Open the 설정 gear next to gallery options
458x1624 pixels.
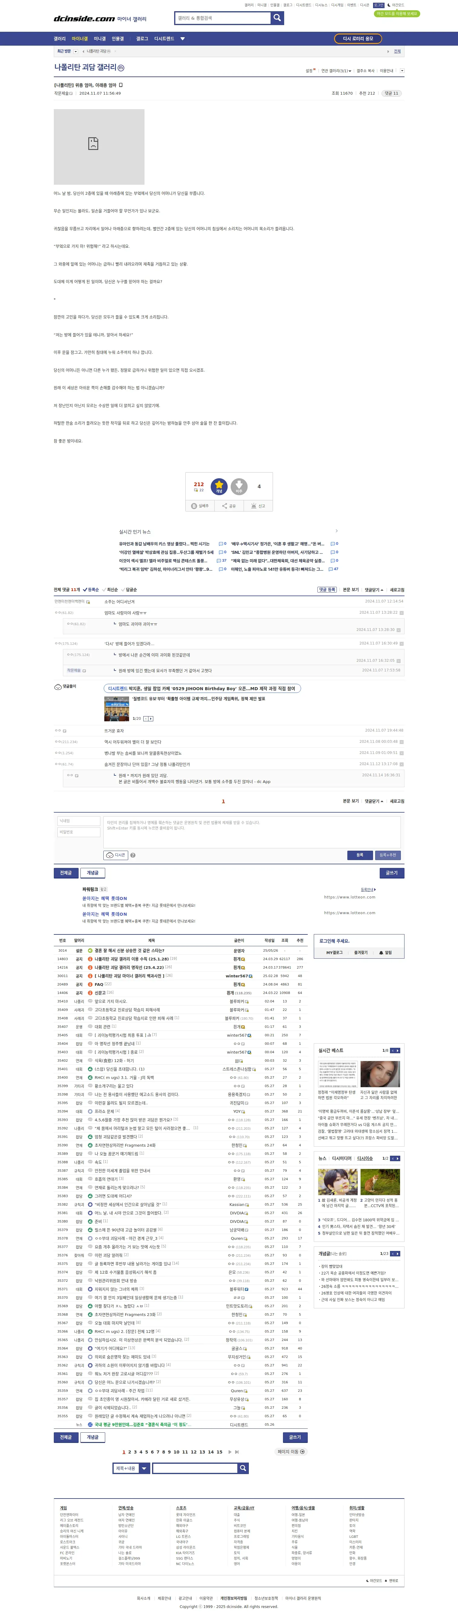[x=310, y=71]
